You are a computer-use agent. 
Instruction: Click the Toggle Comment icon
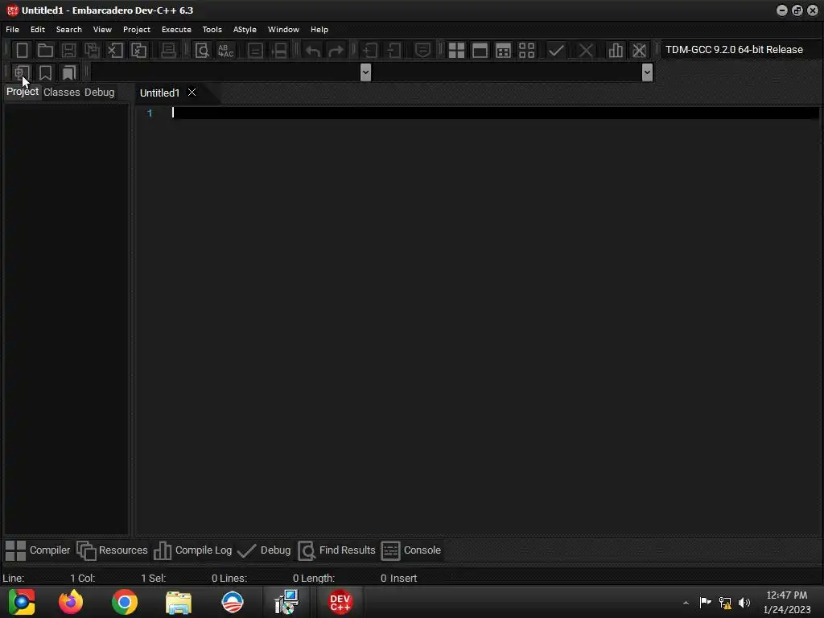(x=422, y=51)
